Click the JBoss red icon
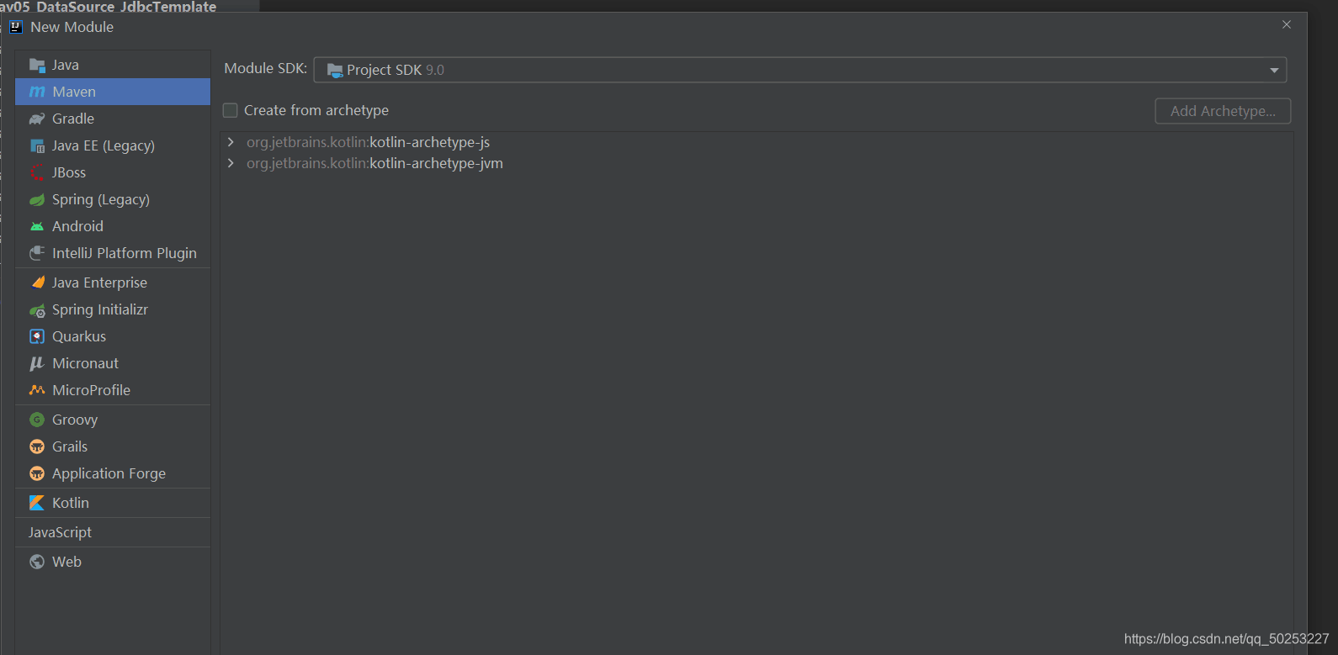Image resolution: width=1338 pixels, height=655 pixels. [37, 172]
